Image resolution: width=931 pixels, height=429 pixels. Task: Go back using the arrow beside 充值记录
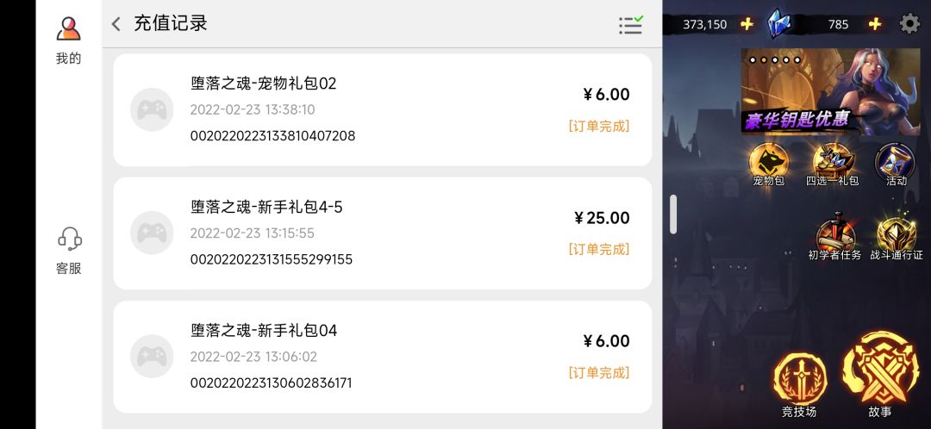(x=116, y=24)
